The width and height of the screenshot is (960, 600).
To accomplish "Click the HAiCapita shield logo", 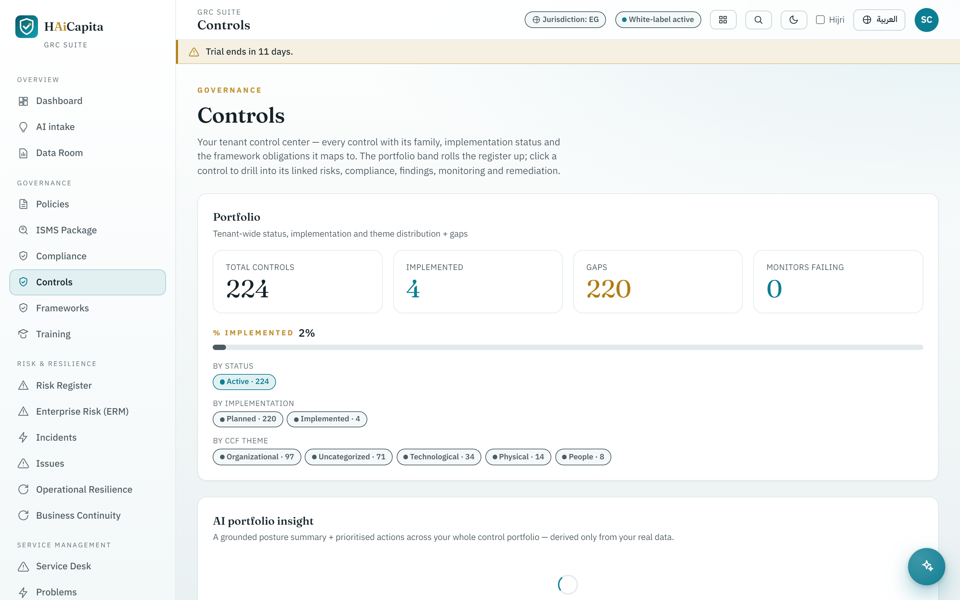I will pos(27,27).
